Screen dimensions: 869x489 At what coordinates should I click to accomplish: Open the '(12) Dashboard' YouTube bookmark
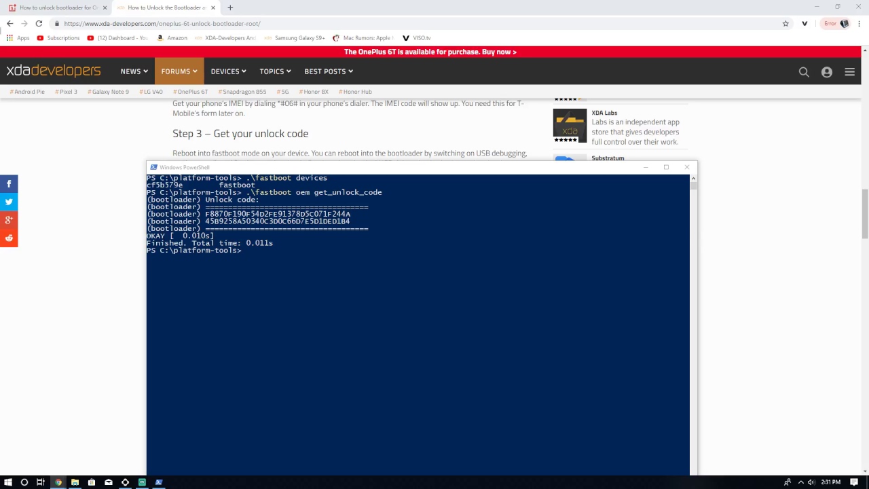click(117, 38)
